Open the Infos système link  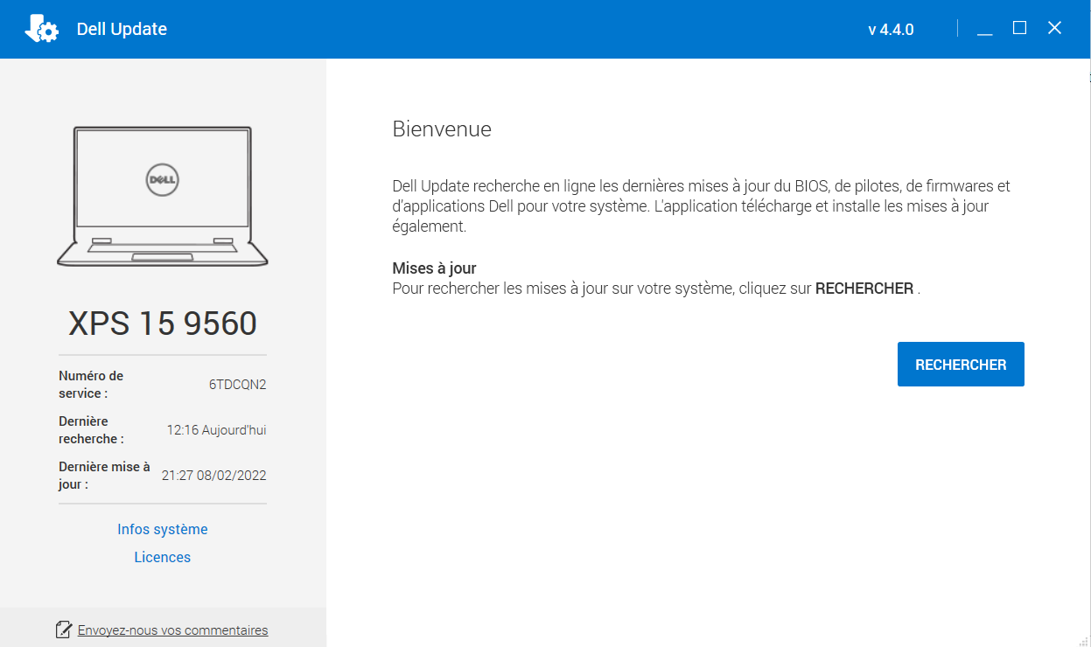pos(163,529)
